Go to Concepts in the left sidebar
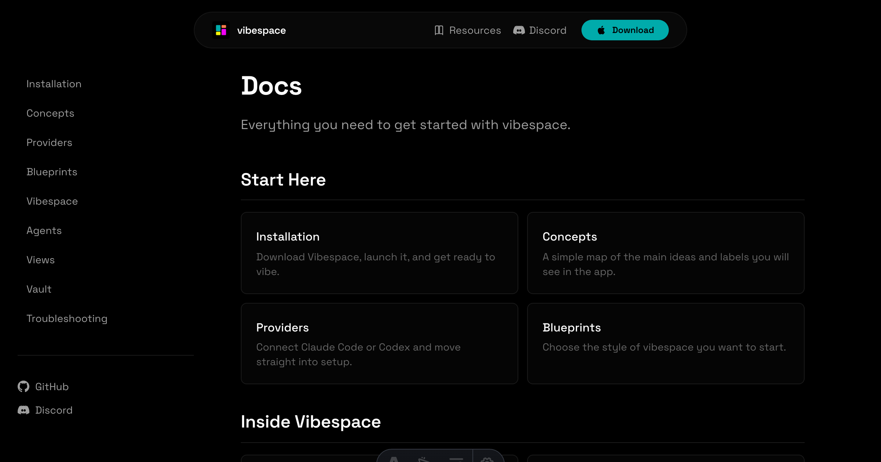 point(50,113)
